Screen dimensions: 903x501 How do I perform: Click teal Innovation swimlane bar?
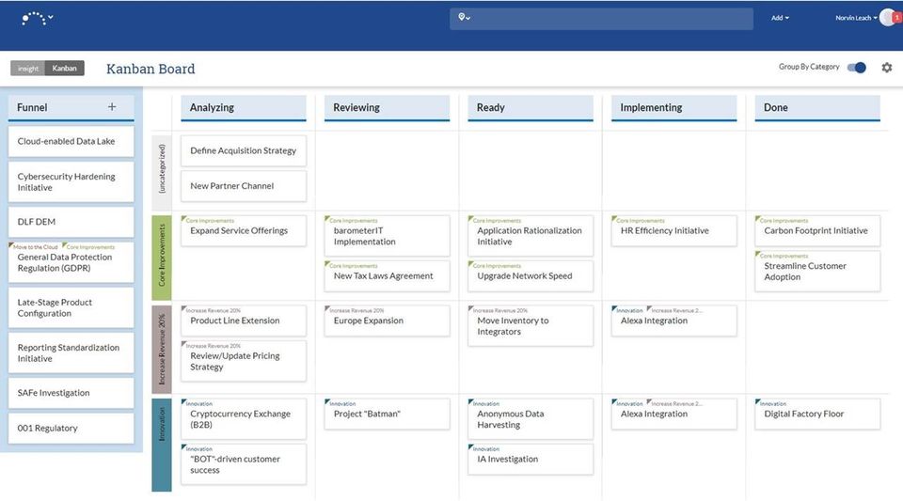click(162, 445)
